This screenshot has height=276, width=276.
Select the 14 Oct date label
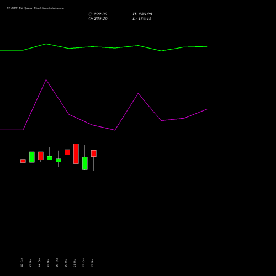pos(39,263)
